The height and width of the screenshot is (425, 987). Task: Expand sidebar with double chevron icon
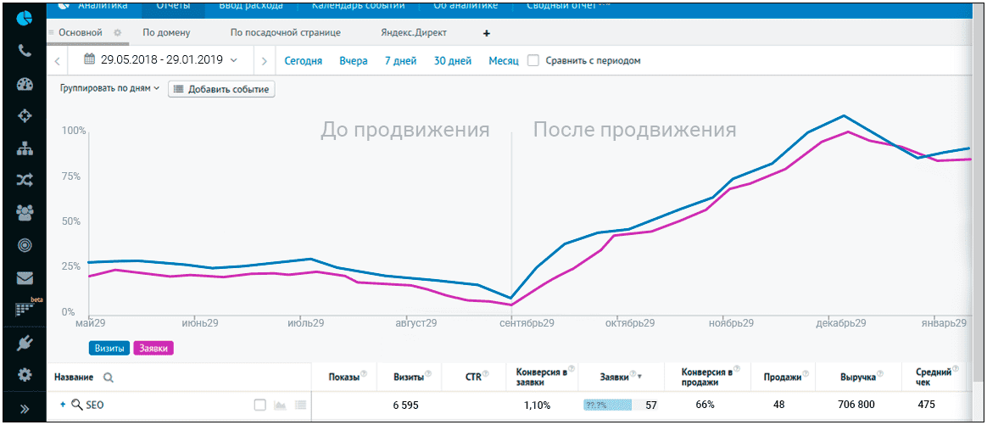point(24,409)
